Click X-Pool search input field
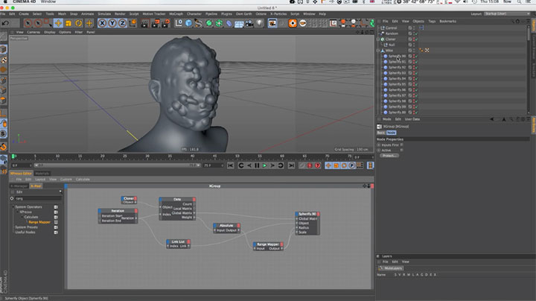This screenshot has width=536, height=301. pos(38,198)
